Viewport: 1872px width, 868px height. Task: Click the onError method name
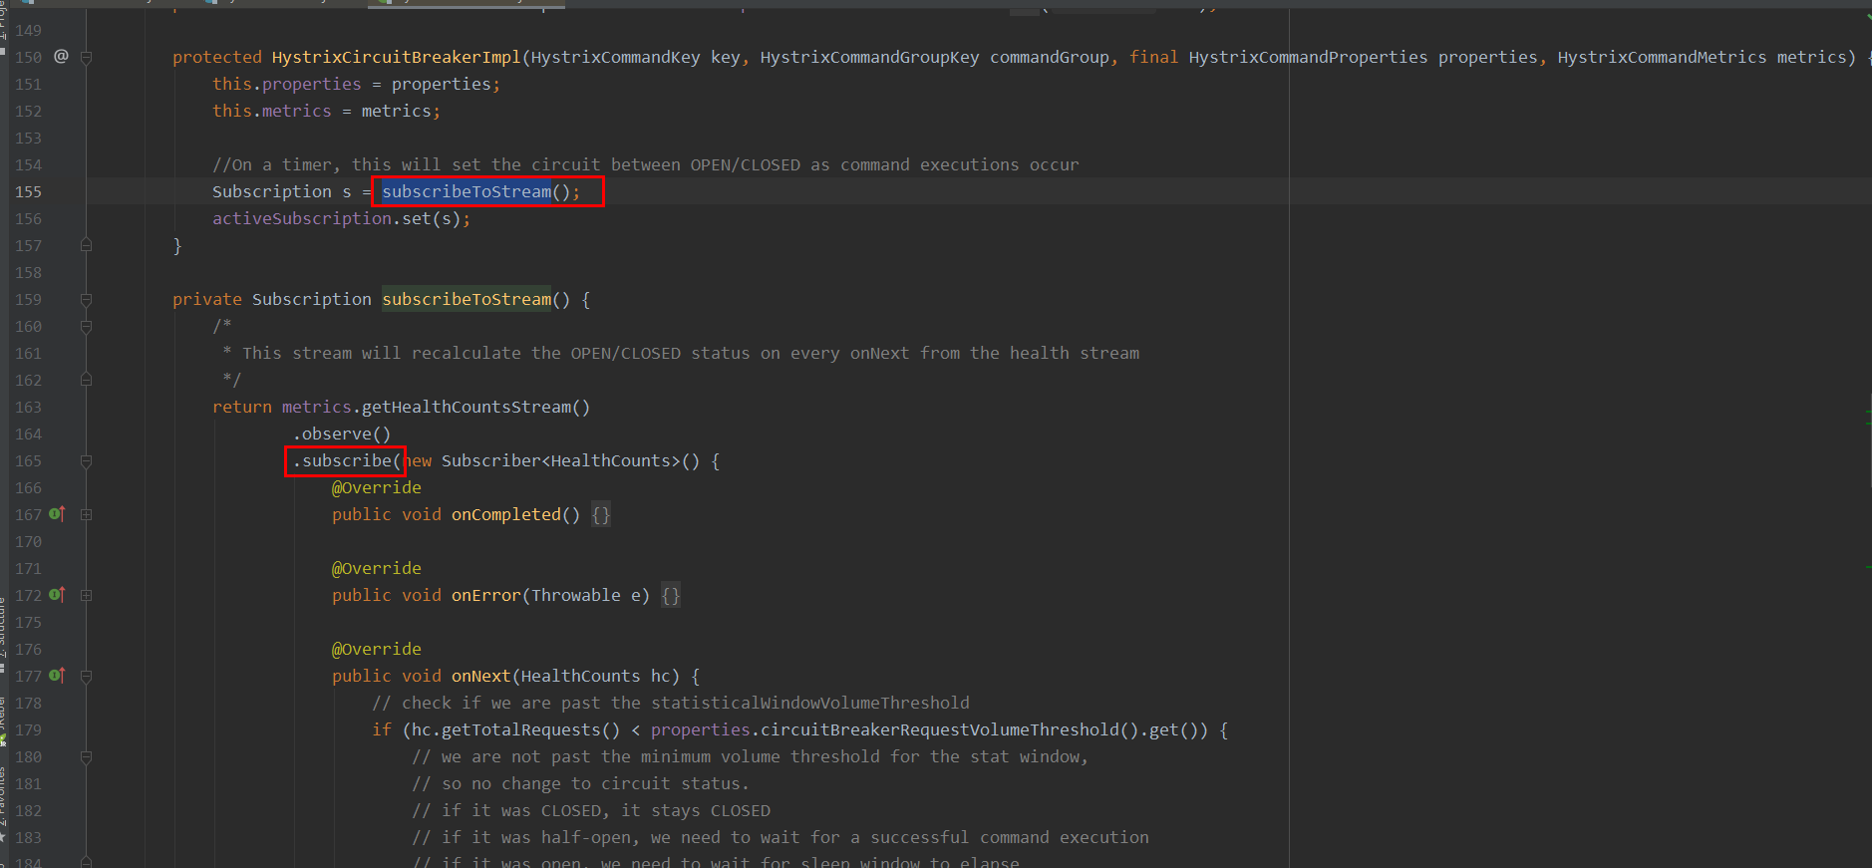point(485,595)
